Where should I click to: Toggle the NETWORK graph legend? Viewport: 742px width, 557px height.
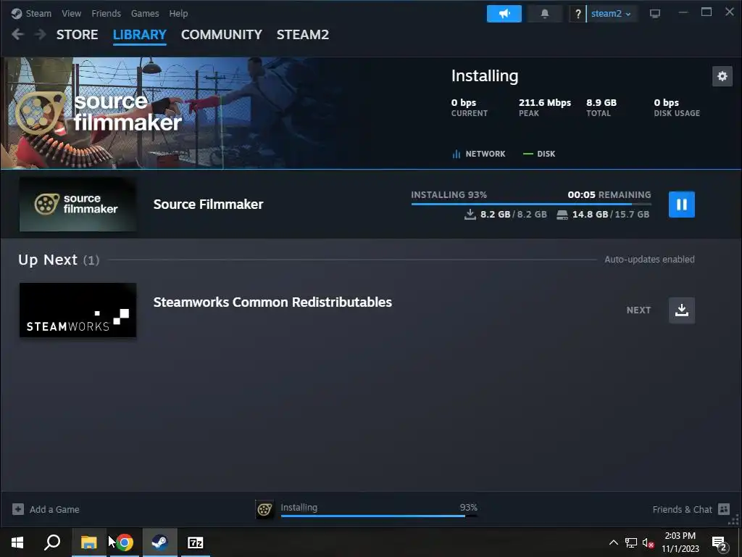click(479, 154)
